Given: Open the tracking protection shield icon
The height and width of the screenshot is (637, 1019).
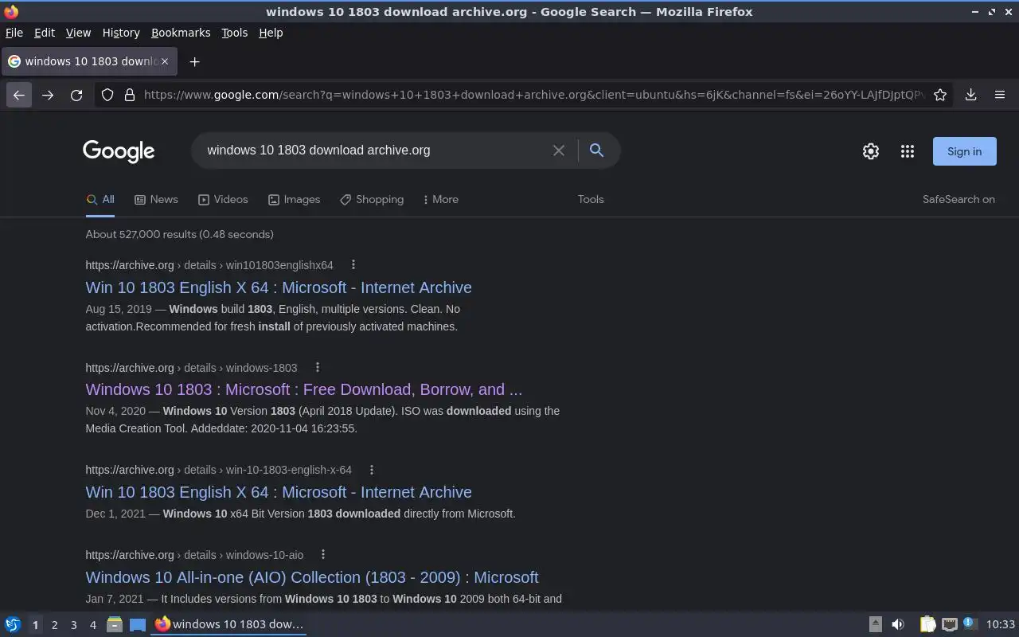Looking at the screenshot, I should (x=107, y=95).
